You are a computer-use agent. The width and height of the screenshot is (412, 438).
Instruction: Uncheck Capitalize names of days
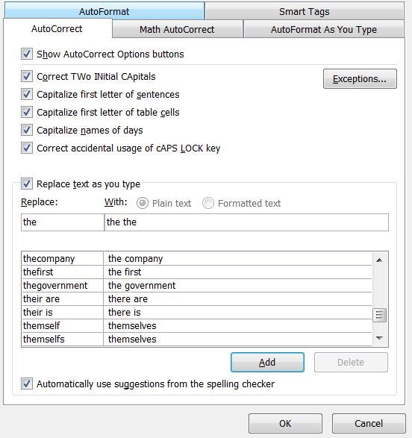tap(27, 130)
